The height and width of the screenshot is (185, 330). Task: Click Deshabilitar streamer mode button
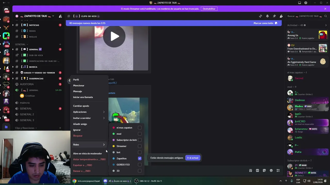point(209,9)
